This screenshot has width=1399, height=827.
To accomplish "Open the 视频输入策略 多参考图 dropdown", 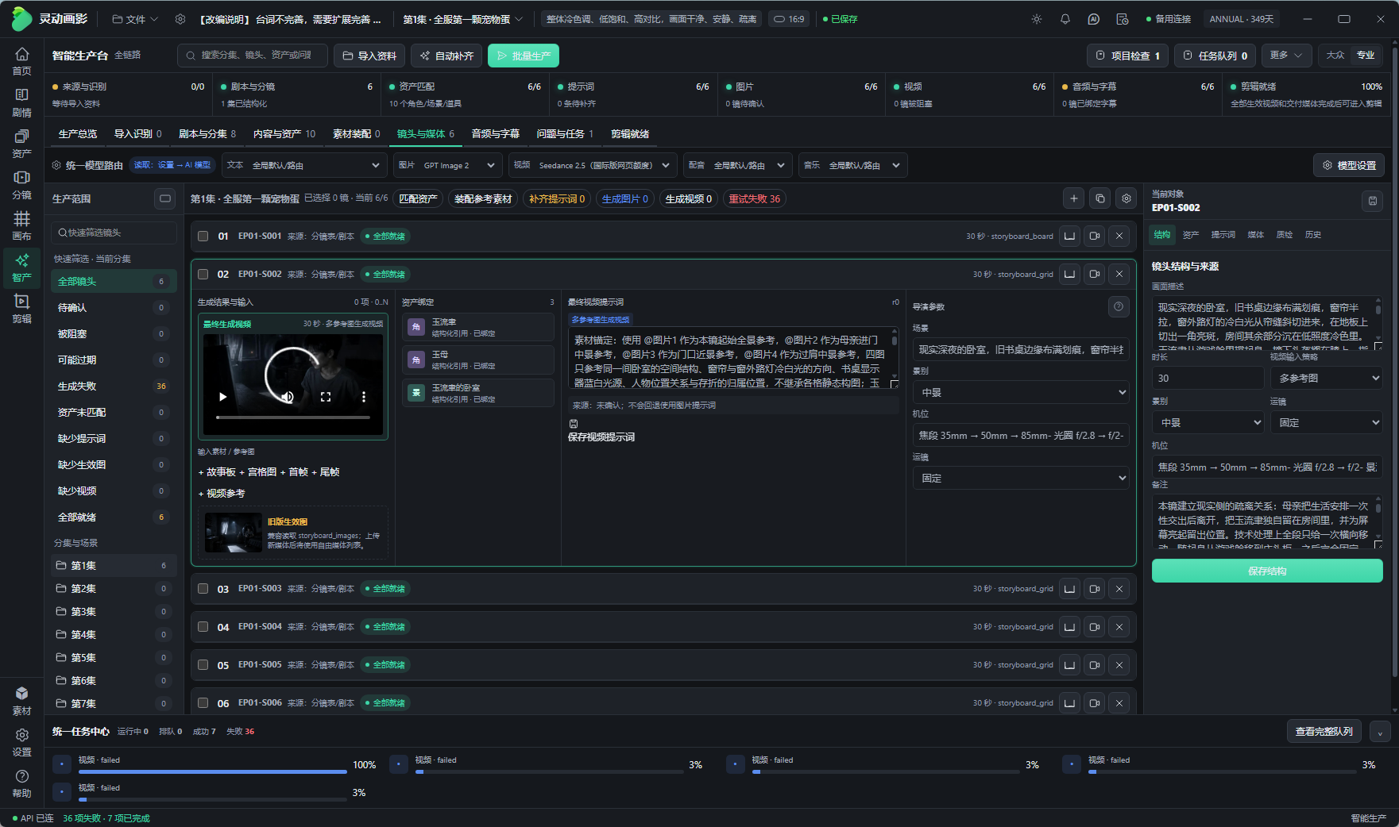I will 1326,379.
